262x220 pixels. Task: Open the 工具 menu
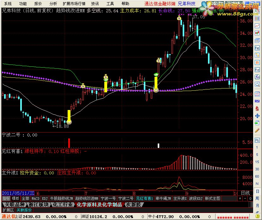[110, 3]
